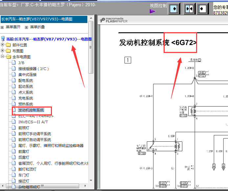
Task: Expand the 部件位置 tree node
Action: (3, 44)
